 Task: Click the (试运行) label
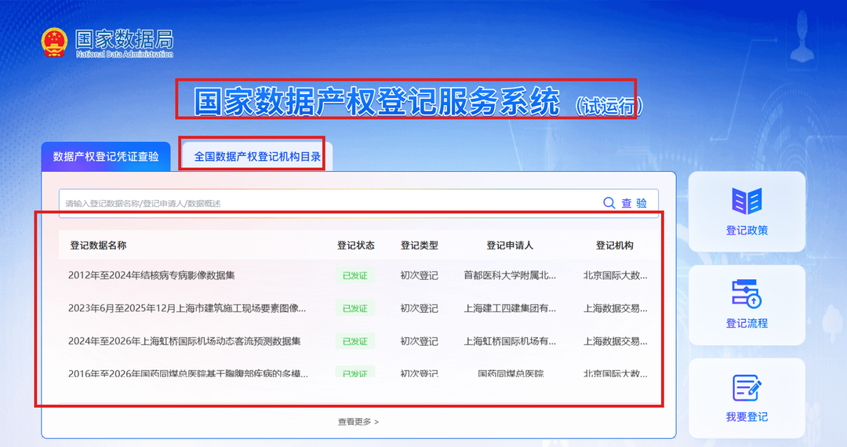pyautogui.click(x=609, y=107)
